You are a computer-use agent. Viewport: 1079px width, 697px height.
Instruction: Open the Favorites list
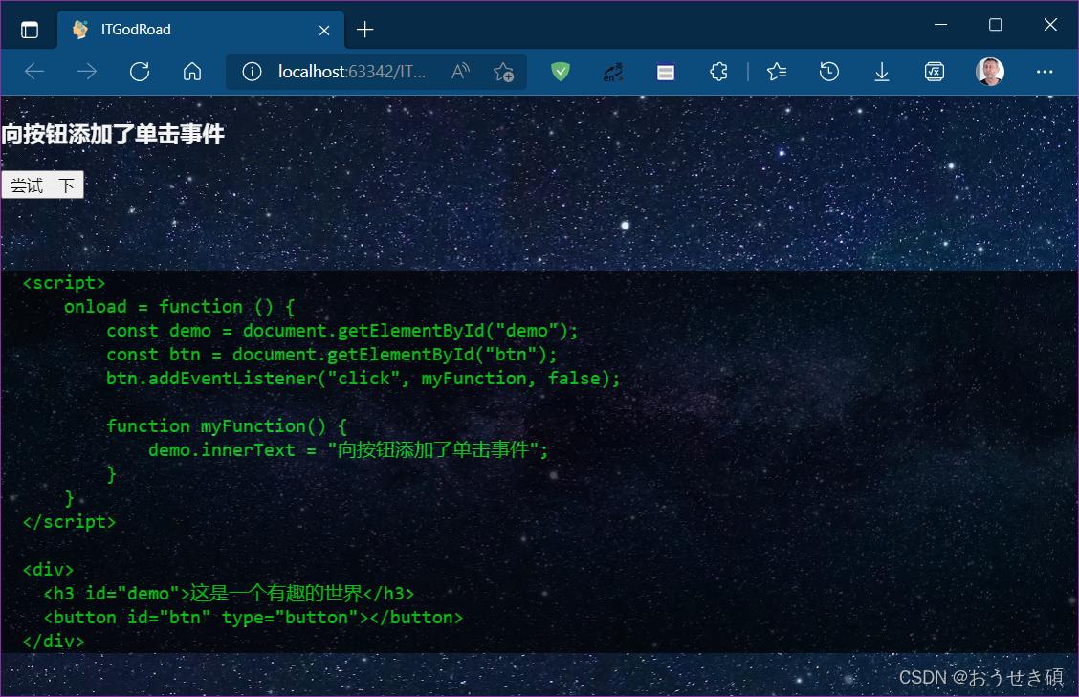pyautogui.click(x=776, y=72)
